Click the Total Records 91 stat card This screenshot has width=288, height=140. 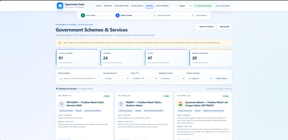pyautogui.click(x=77, y=58)
